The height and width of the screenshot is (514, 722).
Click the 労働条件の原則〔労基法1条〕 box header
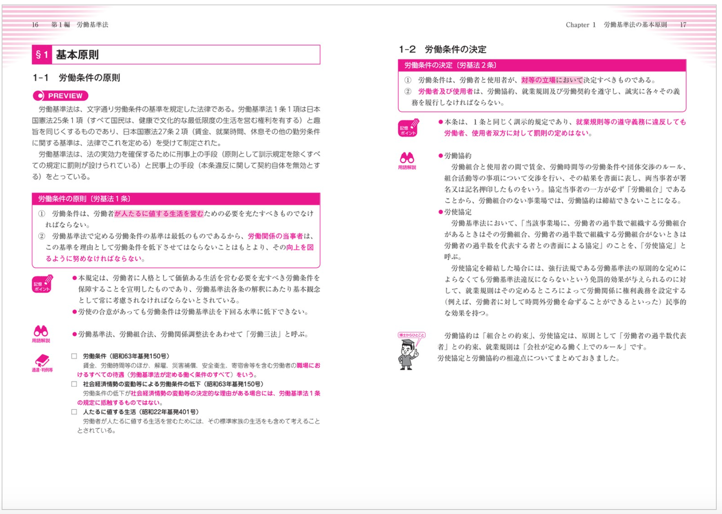coord(176,199)
